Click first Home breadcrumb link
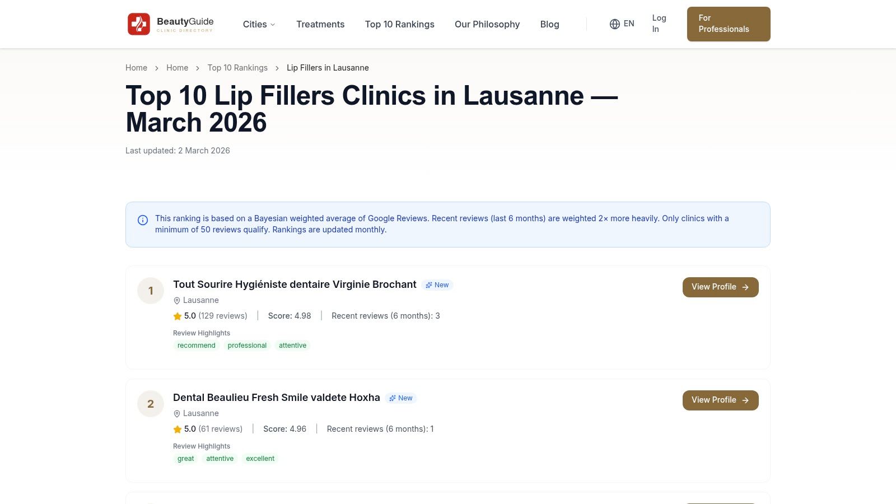Screen dimensions: 896x504 137,68
